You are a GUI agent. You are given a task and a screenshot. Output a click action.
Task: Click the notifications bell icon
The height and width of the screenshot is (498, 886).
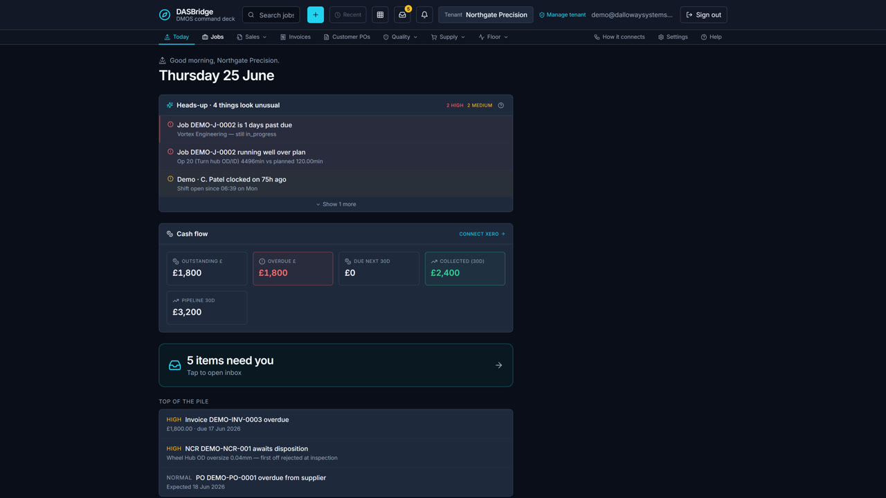424,15
